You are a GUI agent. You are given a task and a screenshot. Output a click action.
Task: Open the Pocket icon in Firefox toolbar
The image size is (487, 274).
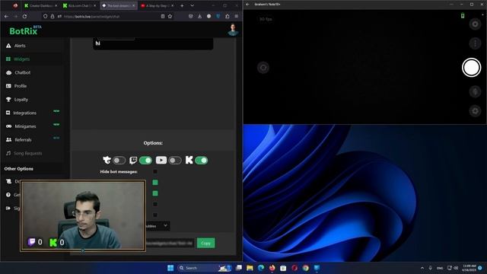pos(191,16)
